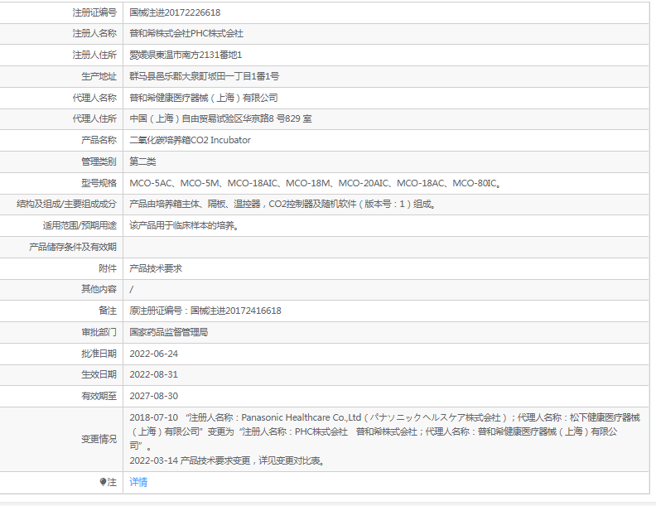Select remark 原注册证编号：国械注进20172416618
The width and height of the screenshot is (656, 506).
(x=205, y=311)
